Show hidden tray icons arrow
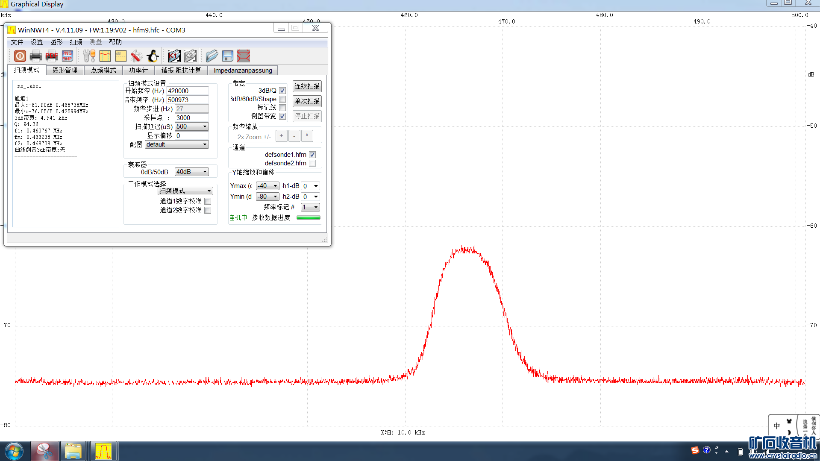This screenshot has height=461, width=820. coord(726,451)
